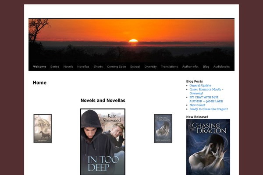
Task: Open the New Cover! blog post
Action: 197,105
